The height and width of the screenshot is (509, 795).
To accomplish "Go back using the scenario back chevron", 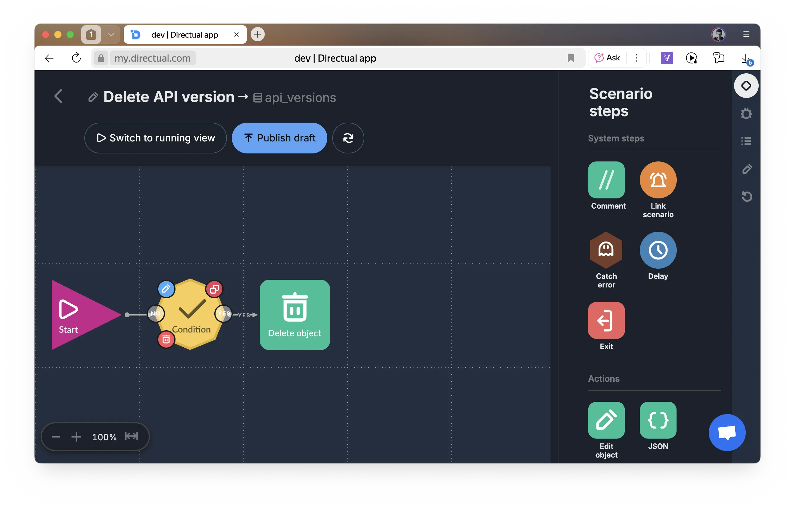I will [x=59, y=96].
